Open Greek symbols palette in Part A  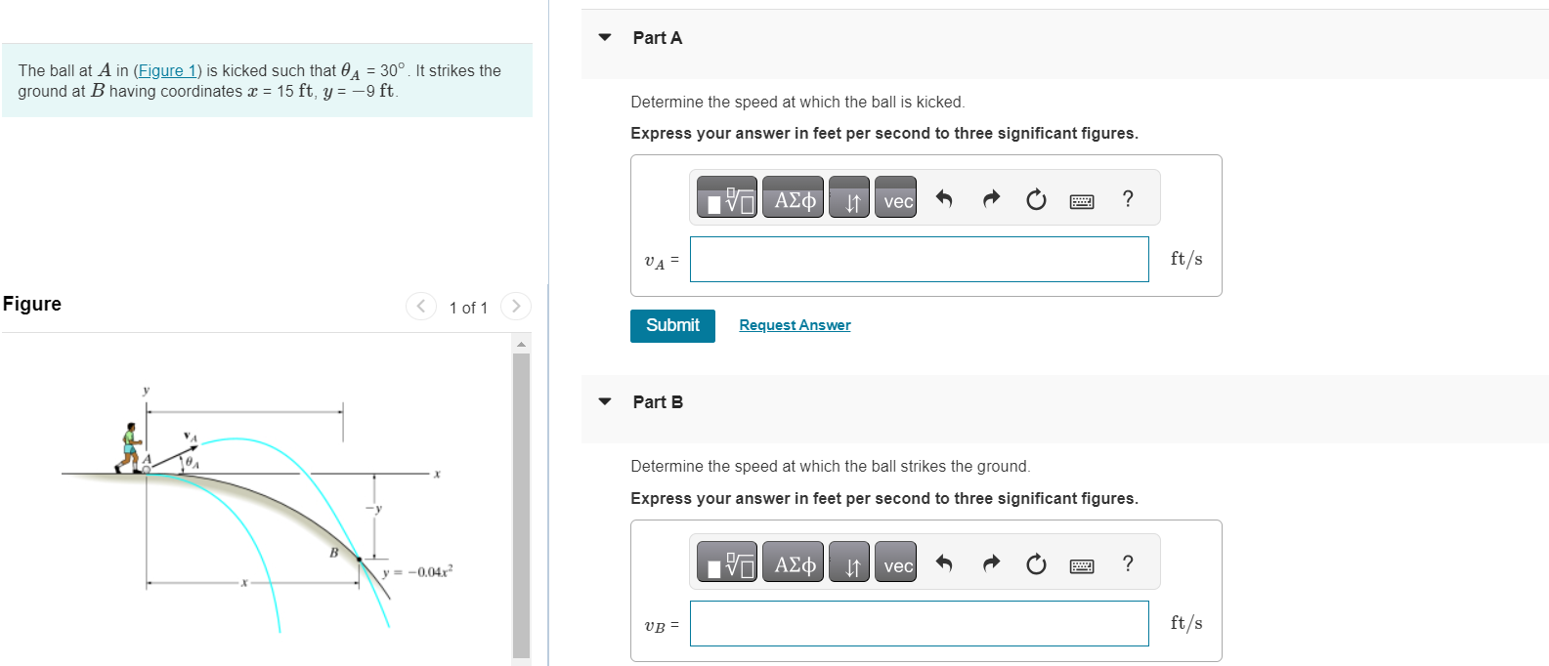794,197
